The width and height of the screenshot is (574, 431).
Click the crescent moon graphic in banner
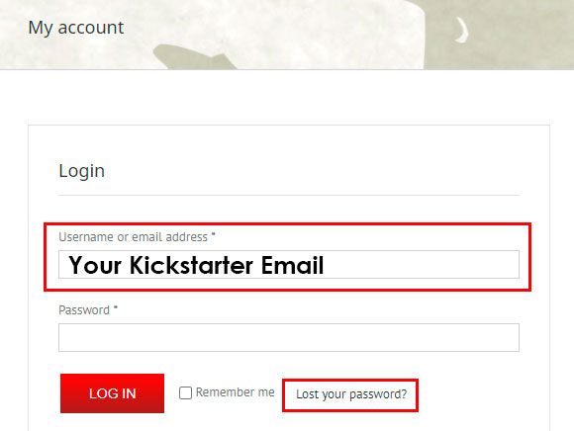(x=463, y=30)
